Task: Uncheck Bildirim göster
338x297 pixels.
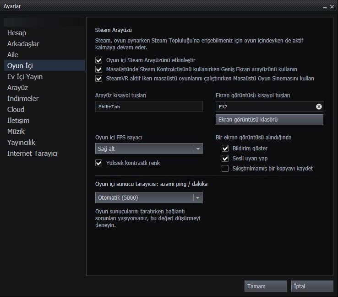Action: 225,148
